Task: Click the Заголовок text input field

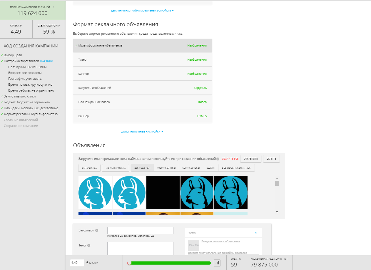Action: (x=140, y=231)
